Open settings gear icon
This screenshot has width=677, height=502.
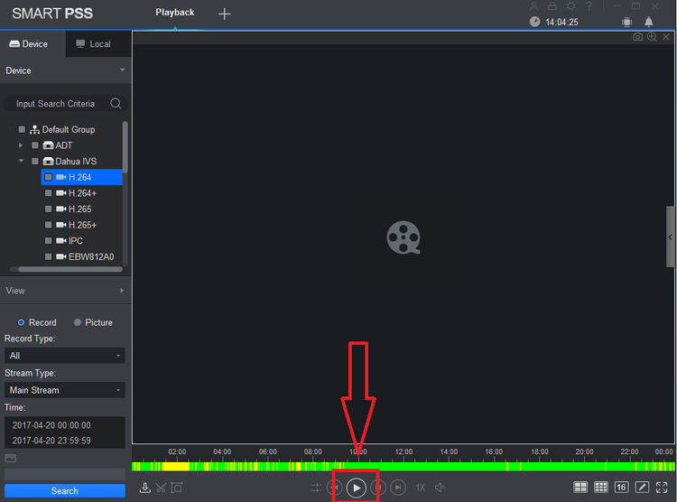570,6
